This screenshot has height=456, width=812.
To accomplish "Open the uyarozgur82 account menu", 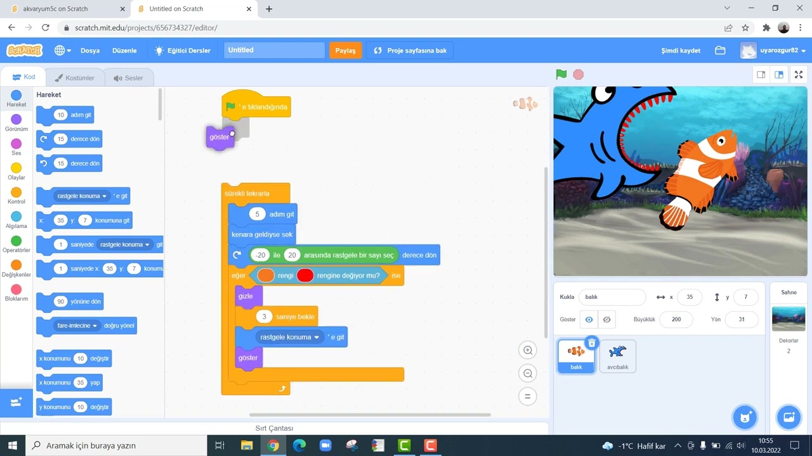I will point(773,51).
